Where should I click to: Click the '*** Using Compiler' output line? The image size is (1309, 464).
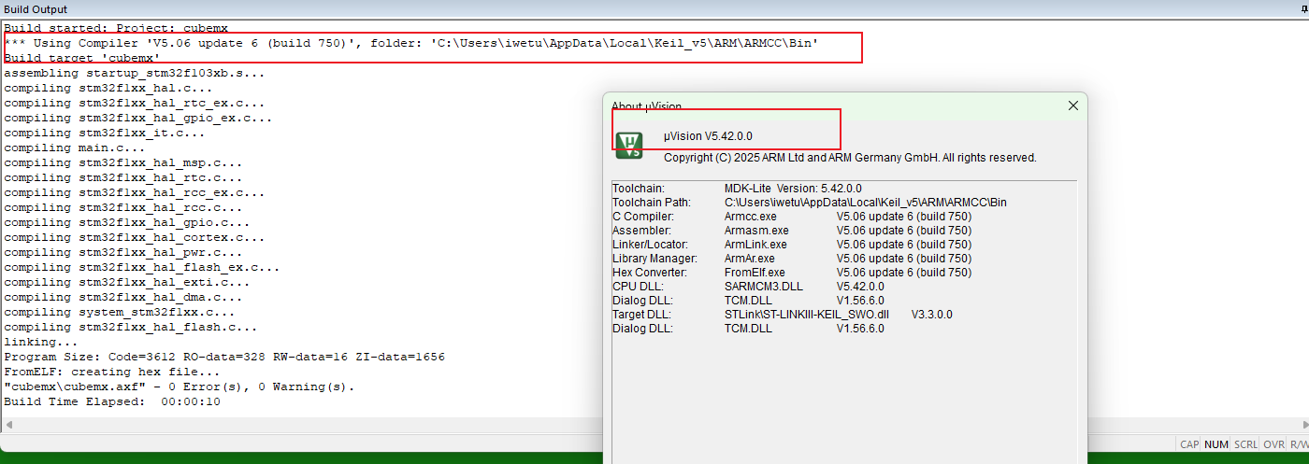(x=411, y=43)
